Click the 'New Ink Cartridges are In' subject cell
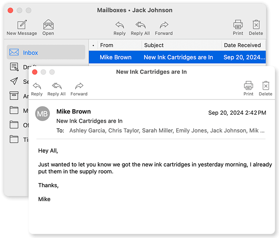Image resolution: width=279 pixels, height=238 pixels. [178, 57]
